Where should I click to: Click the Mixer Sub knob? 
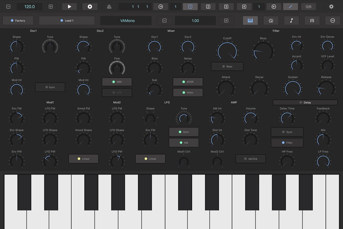(x=154, y=90)
